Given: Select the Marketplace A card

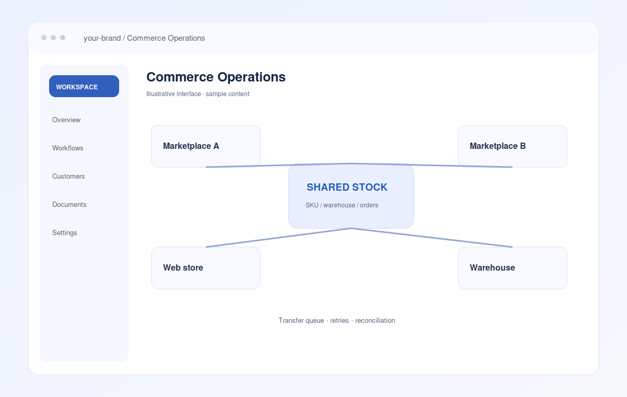Looking at the screenshot, I should click(x=206, y=146).
